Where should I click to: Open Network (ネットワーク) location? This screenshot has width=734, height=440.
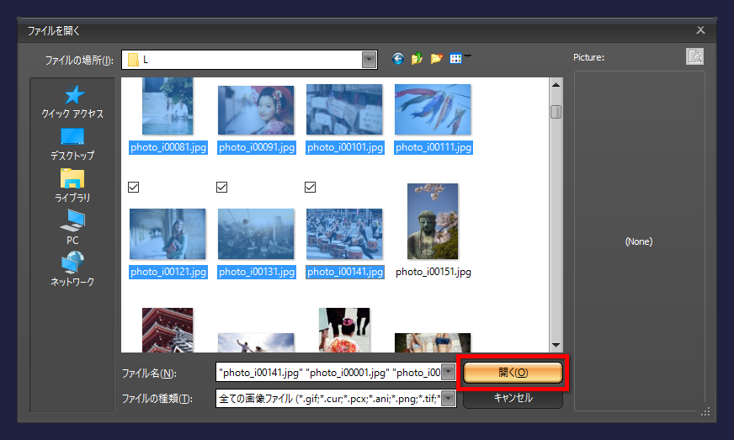[x=72, y=269]
